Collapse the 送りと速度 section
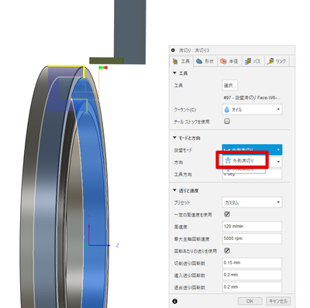 click(x=174, y=190)
